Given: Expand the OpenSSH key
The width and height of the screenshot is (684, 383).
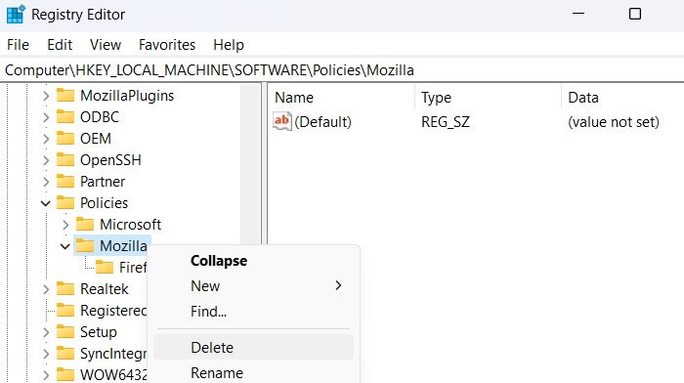Looking at the screenshot, I should pyautogui.click(x=46, y=160).
